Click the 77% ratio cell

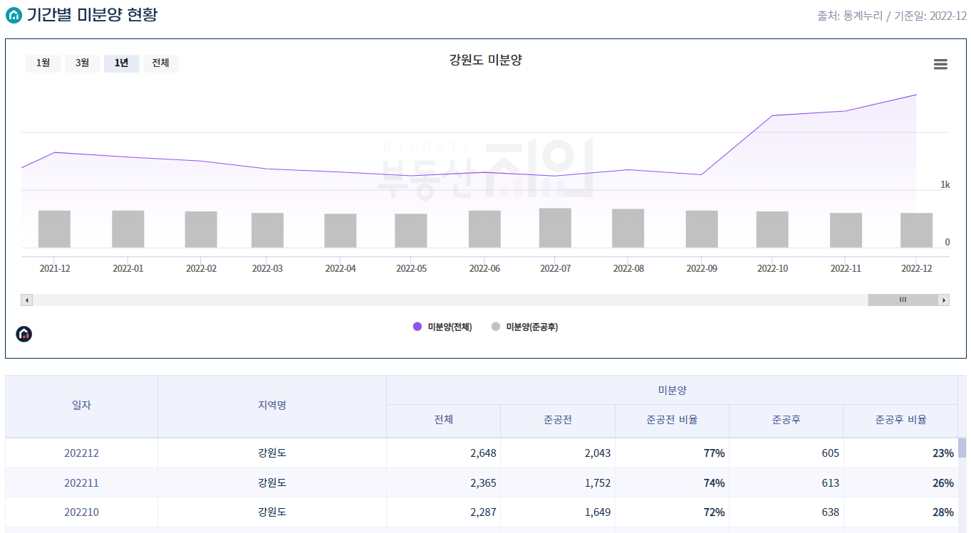click(x=673, y=453)
